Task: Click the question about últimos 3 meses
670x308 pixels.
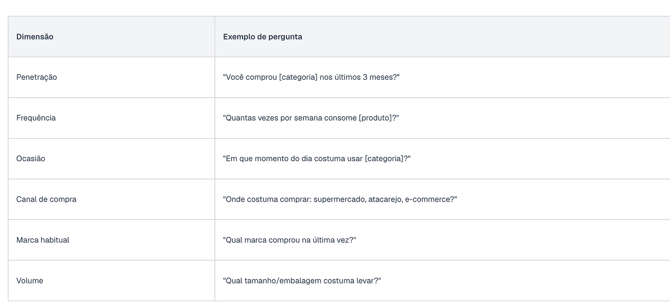Action: [312, 77]
